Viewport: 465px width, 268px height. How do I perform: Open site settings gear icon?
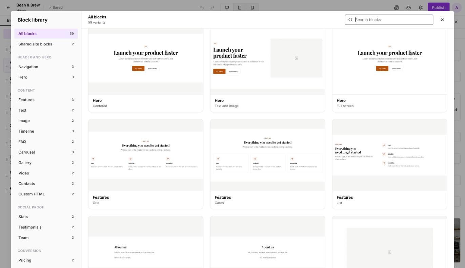click(421, 7)
